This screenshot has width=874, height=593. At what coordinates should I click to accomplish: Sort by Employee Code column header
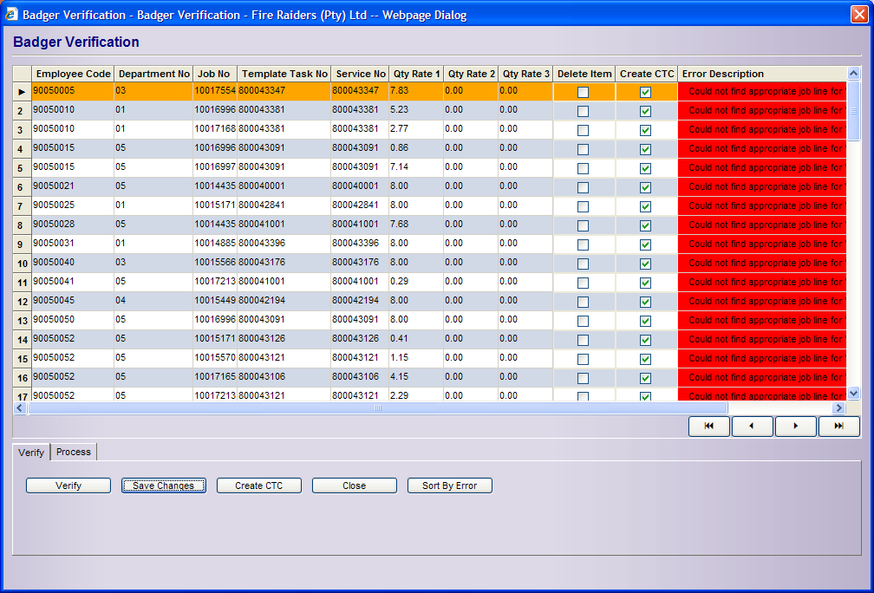[73, 74]
